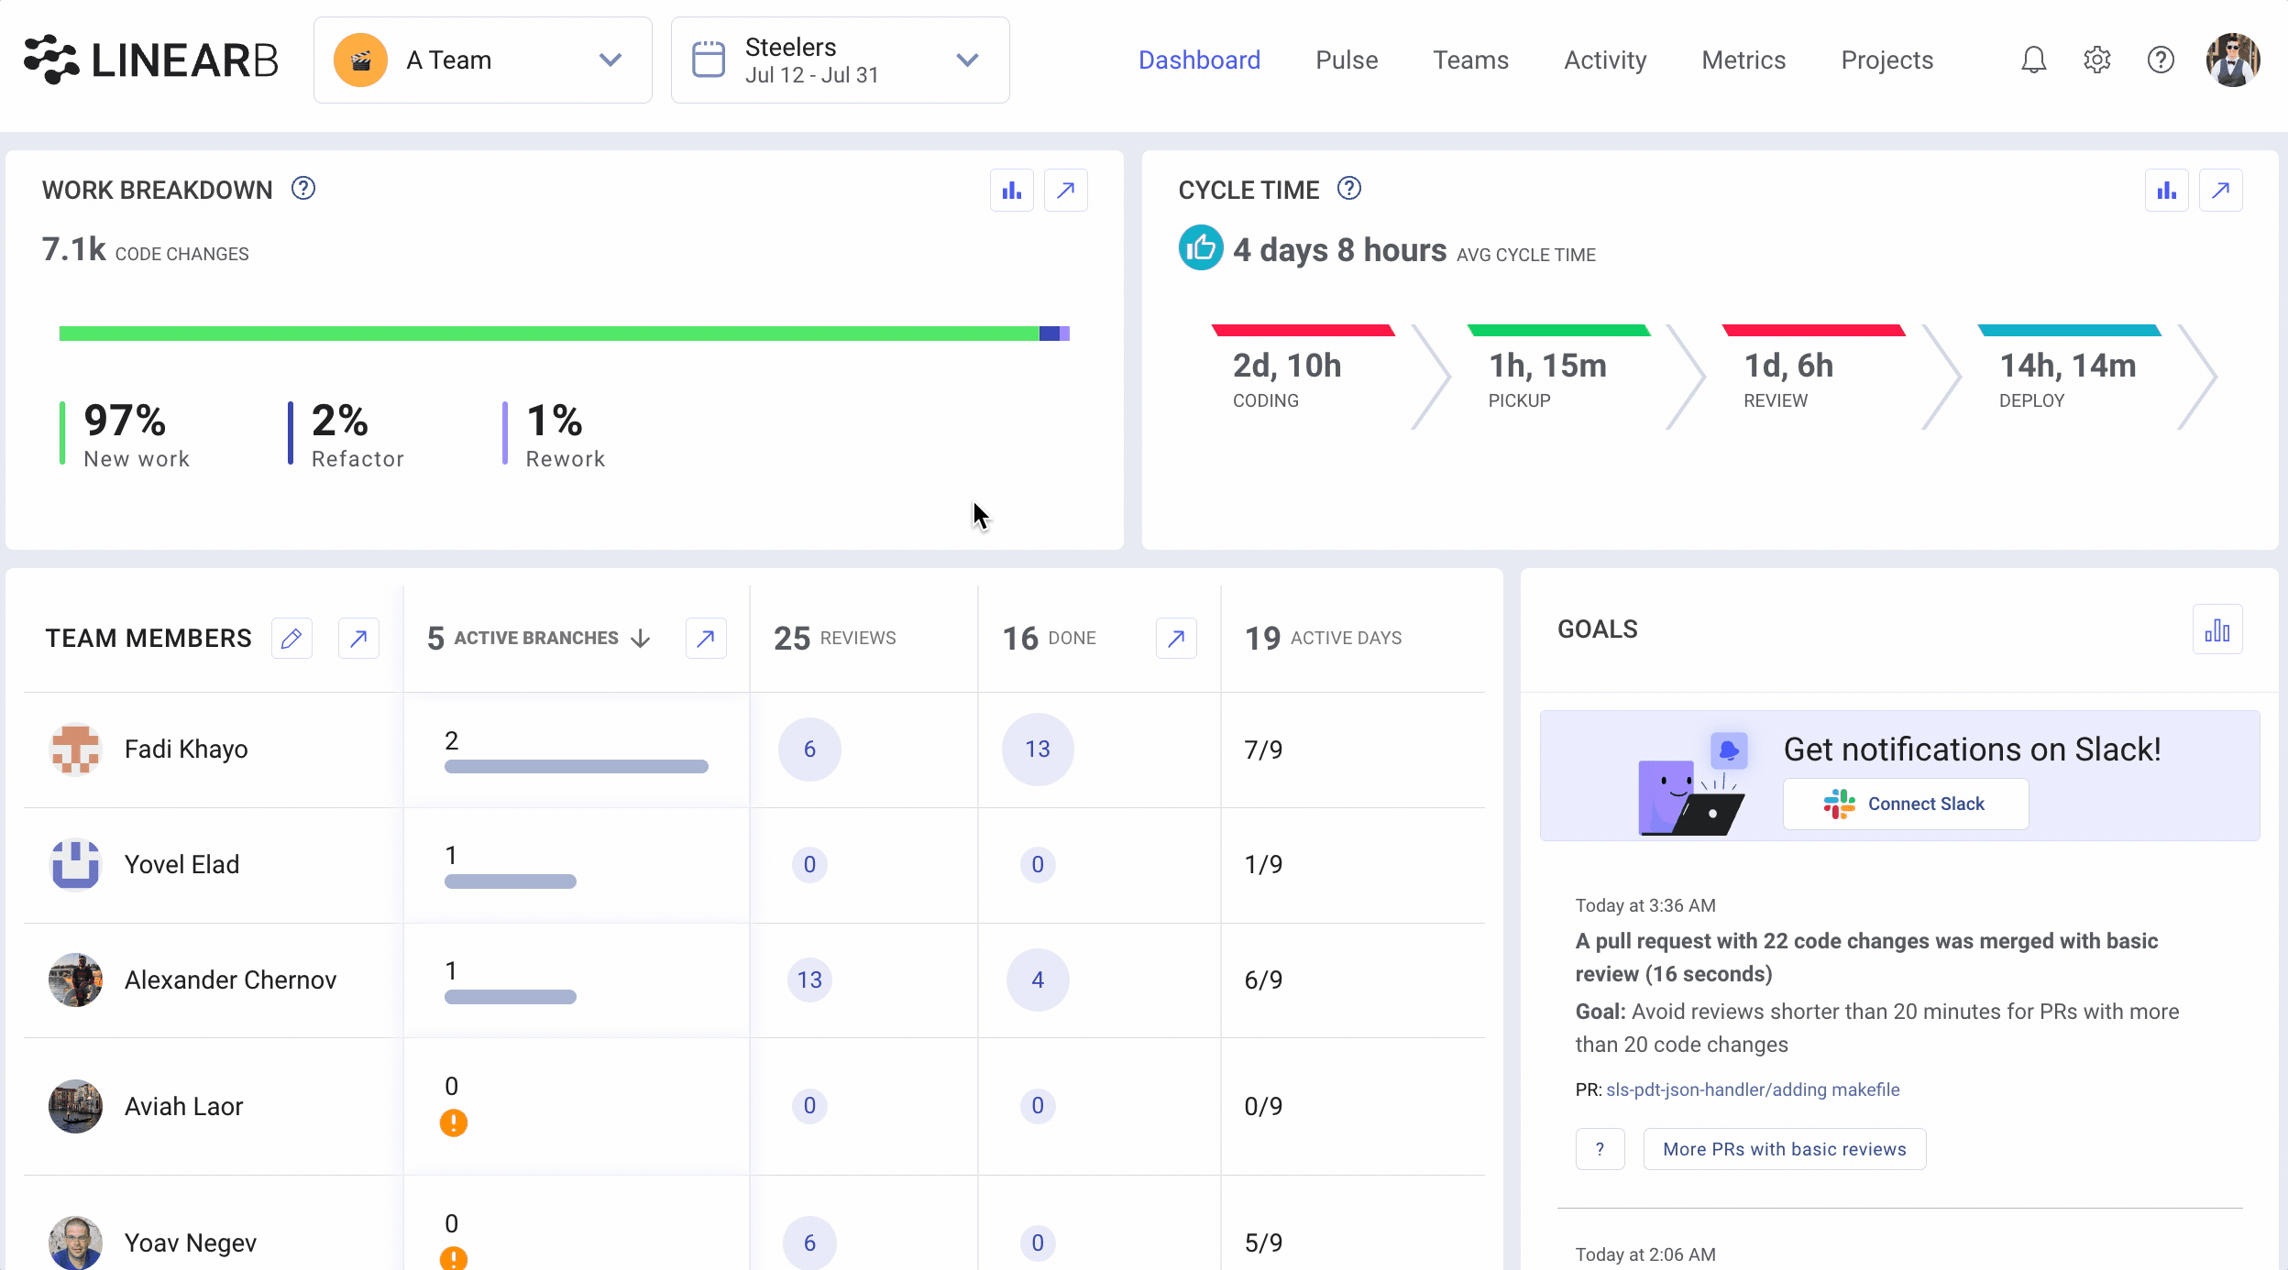Click Alexander Chernov's 13 reviews bubble

pos(809,980)
